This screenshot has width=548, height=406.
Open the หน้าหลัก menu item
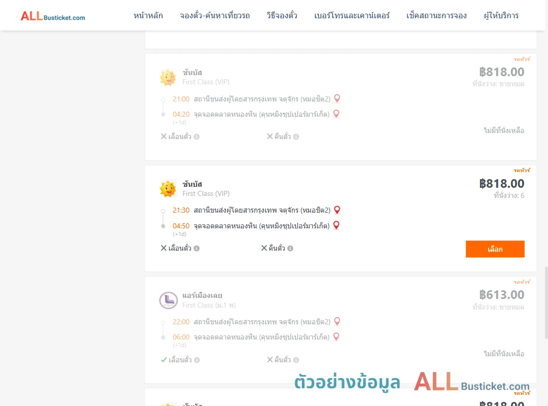tap(148, 15)
